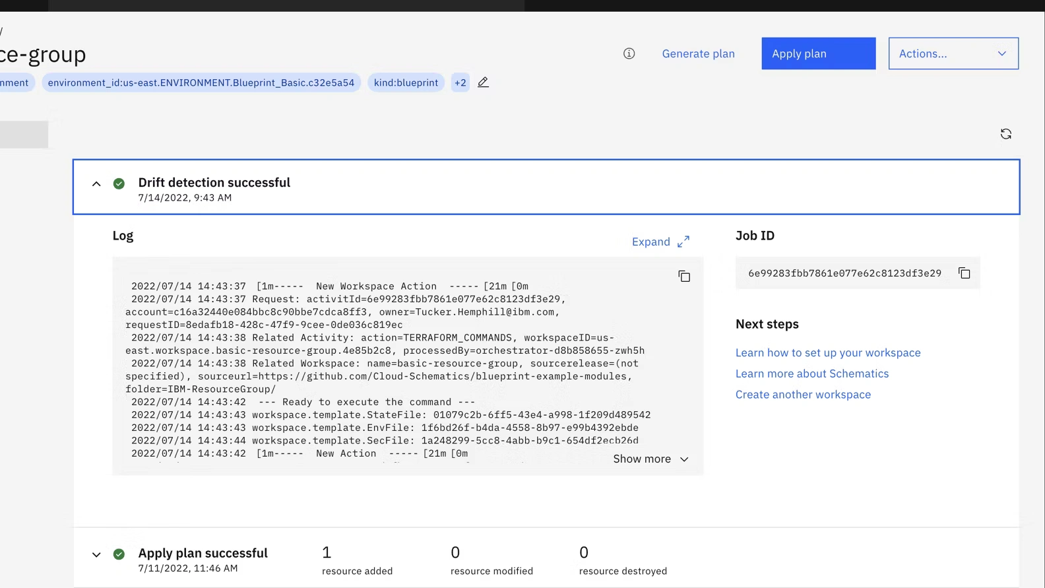Viewport: 1045px width, 588px height.
Task: Click the Job ID value 6e99283fbb7861e077e62c8123df3e29
Action: click(x=844, y=273)
